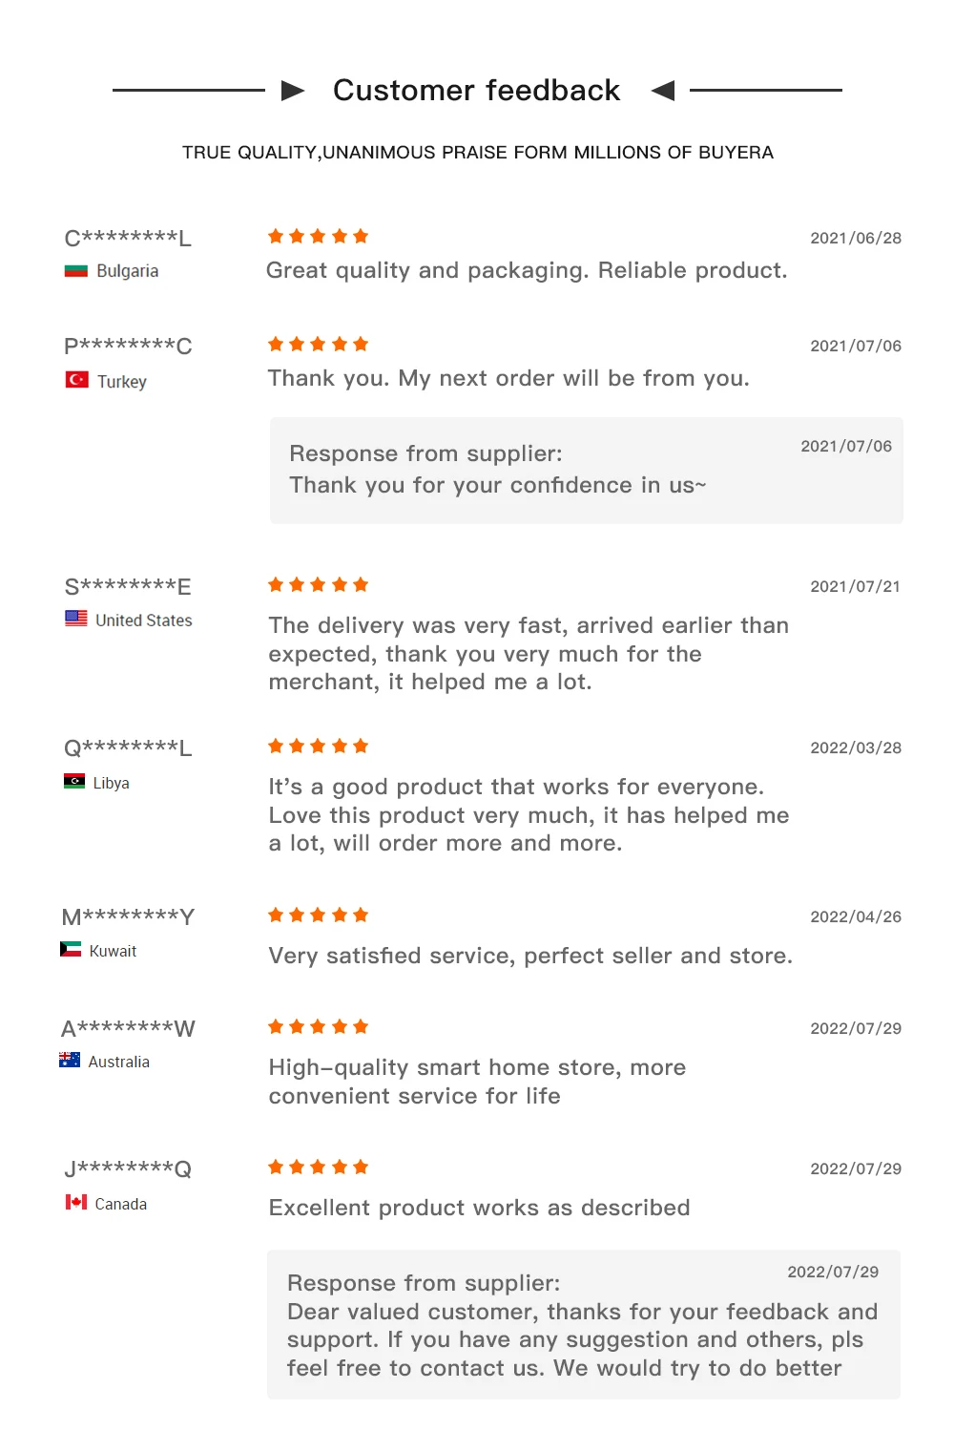Click supplier response to Turkey review
Screen dimensions: 954x1431
[587, 470]
